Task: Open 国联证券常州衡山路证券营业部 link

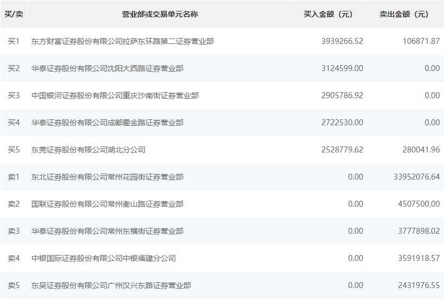Action: tap(107, 204)
